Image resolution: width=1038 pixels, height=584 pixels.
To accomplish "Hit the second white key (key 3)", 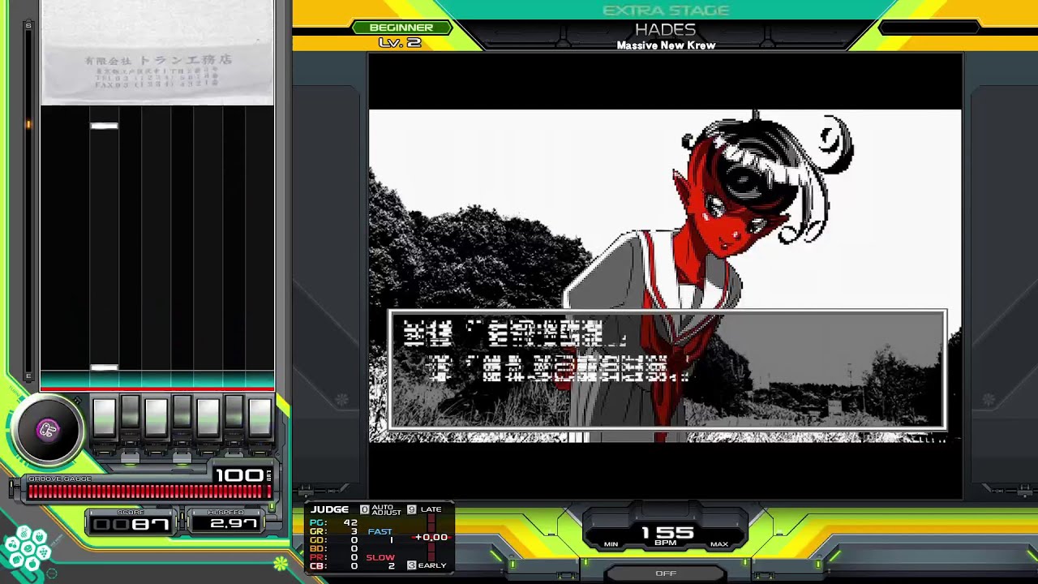I will point(156,416).
